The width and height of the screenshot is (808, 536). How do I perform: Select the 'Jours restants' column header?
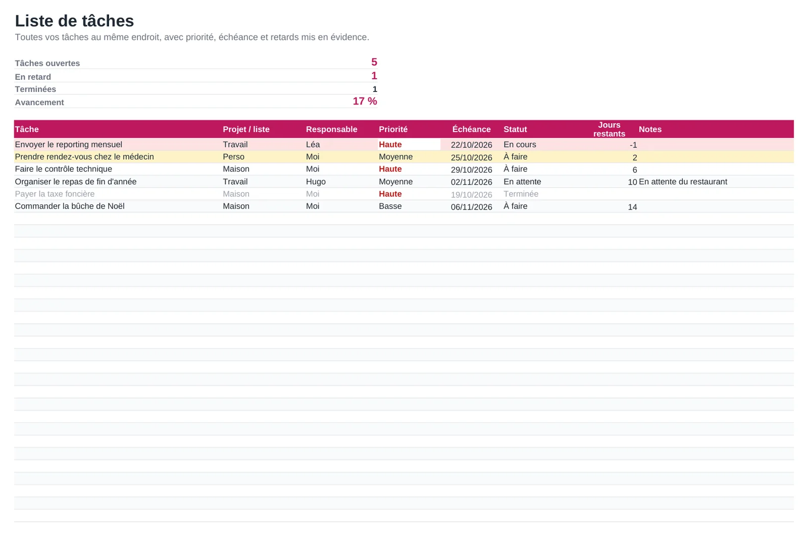point(609,129)
